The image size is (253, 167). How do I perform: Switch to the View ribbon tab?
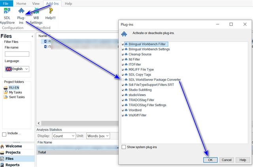(36, 4)
